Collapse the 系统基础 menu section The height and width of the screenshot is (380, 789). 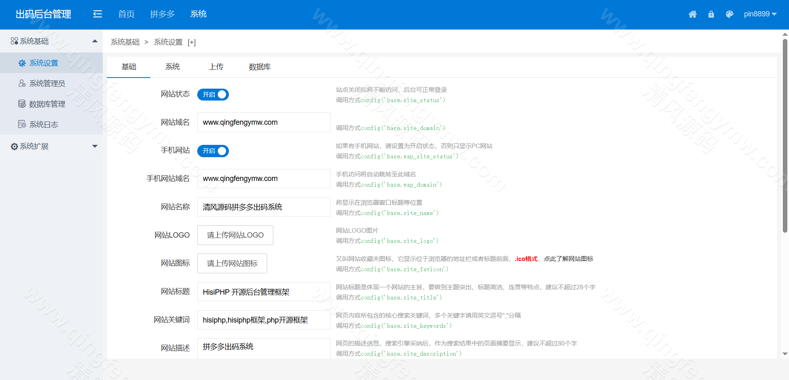pyautogui.click(x=95, y=41)
